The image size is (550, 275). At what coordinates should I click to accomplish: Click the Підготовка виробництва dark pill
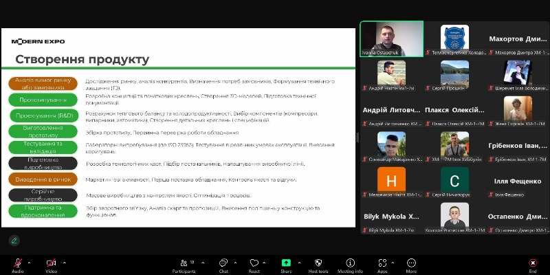(x=43, y=164)
